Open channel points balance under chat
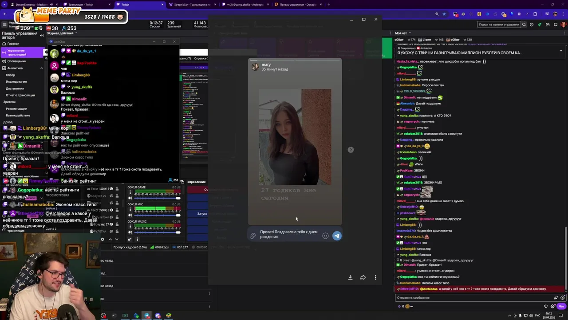568x320 pixels. 405,306
